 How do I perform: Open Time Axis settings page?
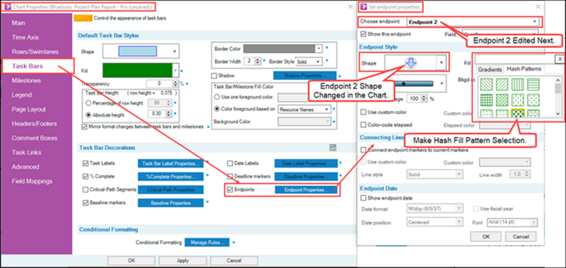[25, 37]
